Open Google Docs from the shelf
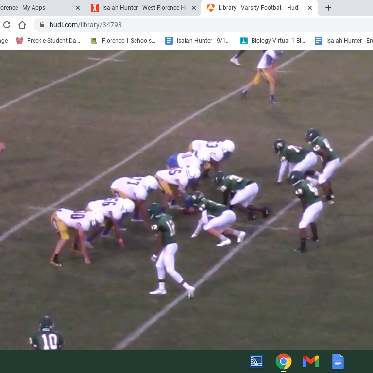This screenshot has height=373, width=373. [338, 361]
